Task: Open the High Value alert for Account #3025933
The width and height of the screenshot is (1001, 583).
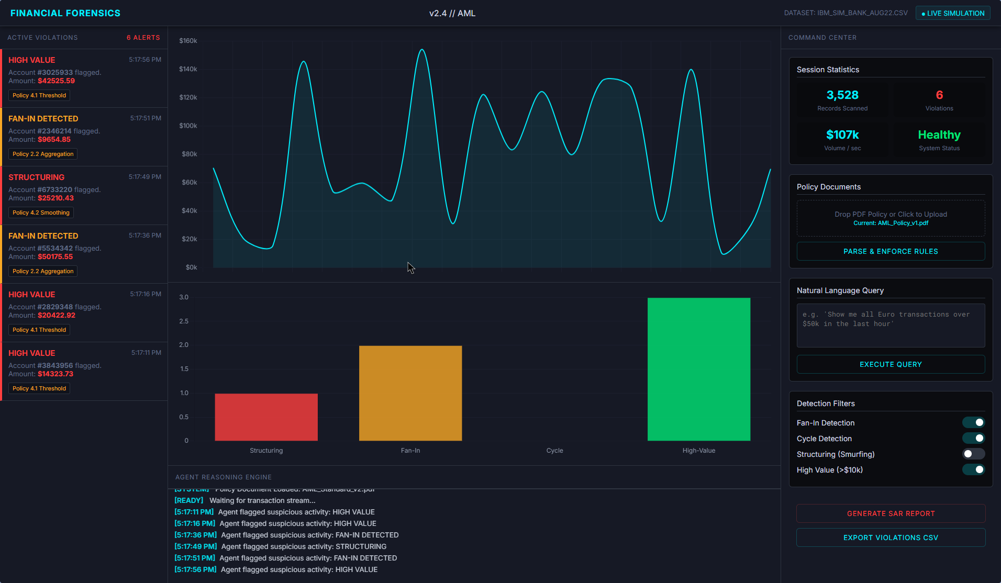Action: [x=84, y=77]
